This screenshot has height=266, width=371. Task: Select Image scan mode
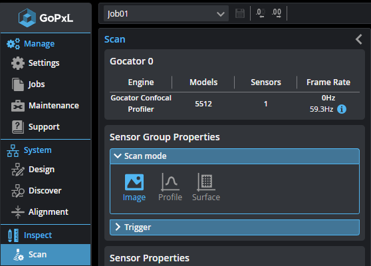pos(134,188)
